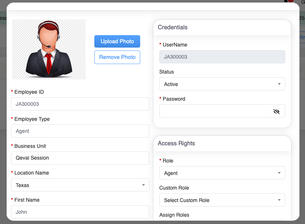Click into the Employee Type field
The height and width of the screenshot is (224, 305).
[80, 131]
